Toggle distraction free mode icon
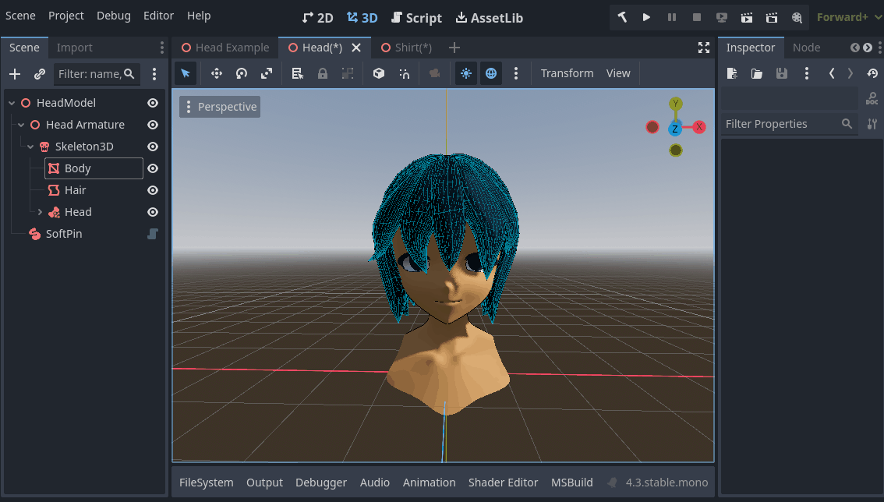 (x=704, y=48)
